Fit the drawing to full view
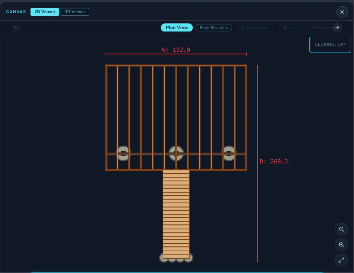The width and height of the screenshot is (354, 273). pyautogui.click(x=341, y=260)
